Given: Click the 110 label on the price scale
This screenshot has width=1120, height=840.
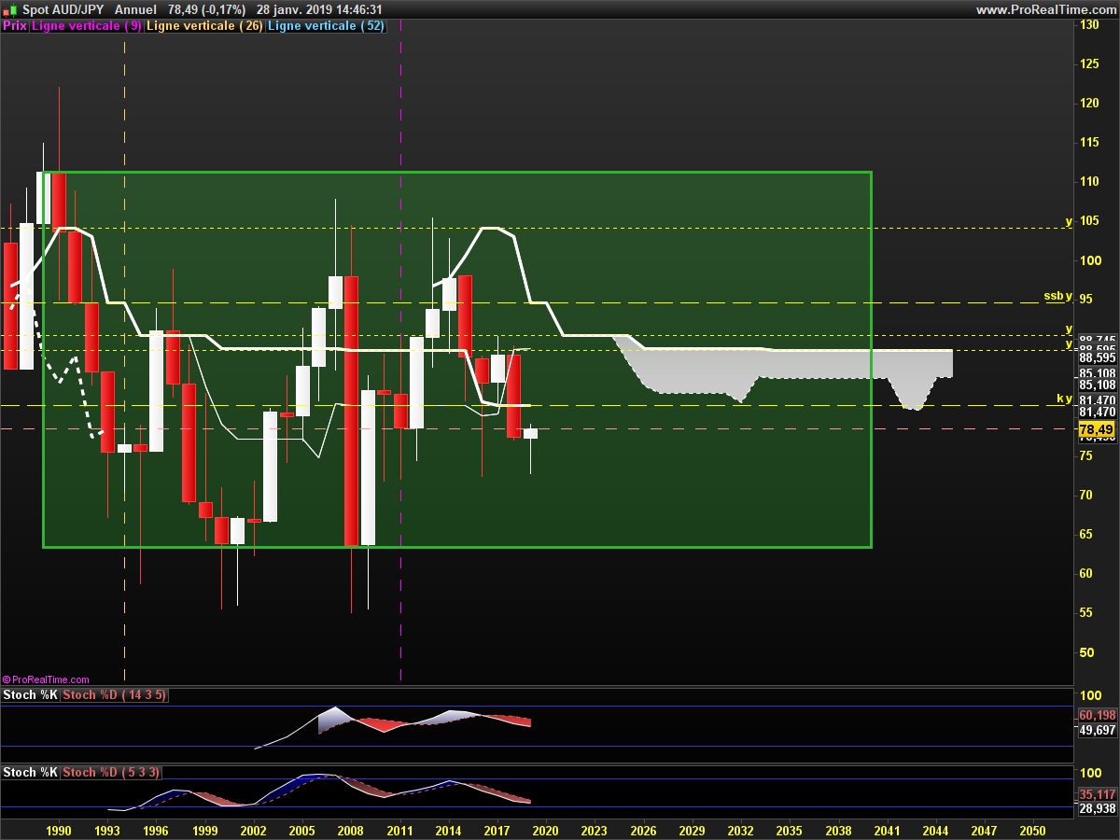Looking at the screenshot, I should (x=1088, y=181).
